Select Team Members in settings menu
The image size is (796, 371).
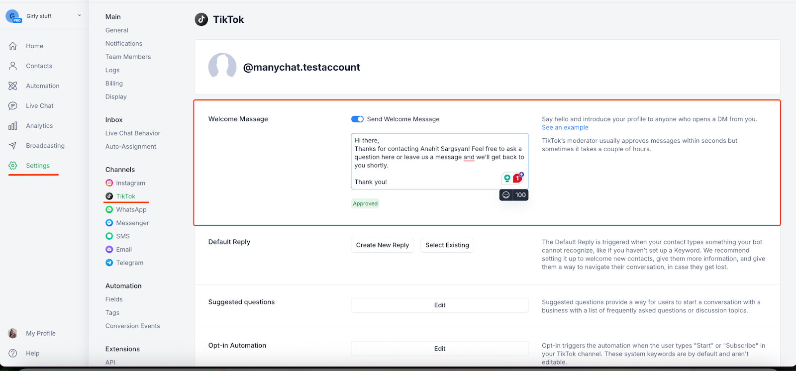click(x=128, y=57)
